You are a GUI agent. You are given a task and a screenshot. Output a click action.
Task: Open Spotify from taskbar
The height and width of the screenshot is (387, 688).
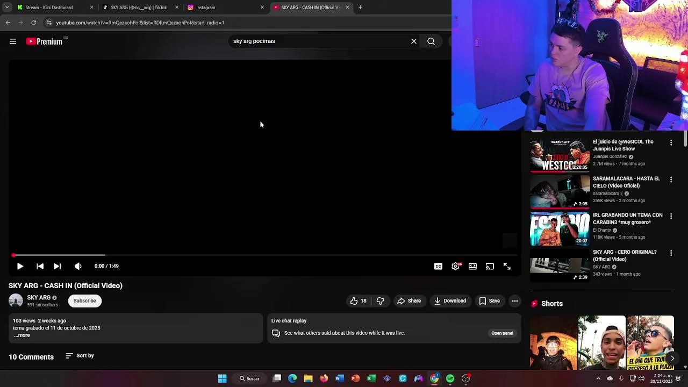[450, 378]
